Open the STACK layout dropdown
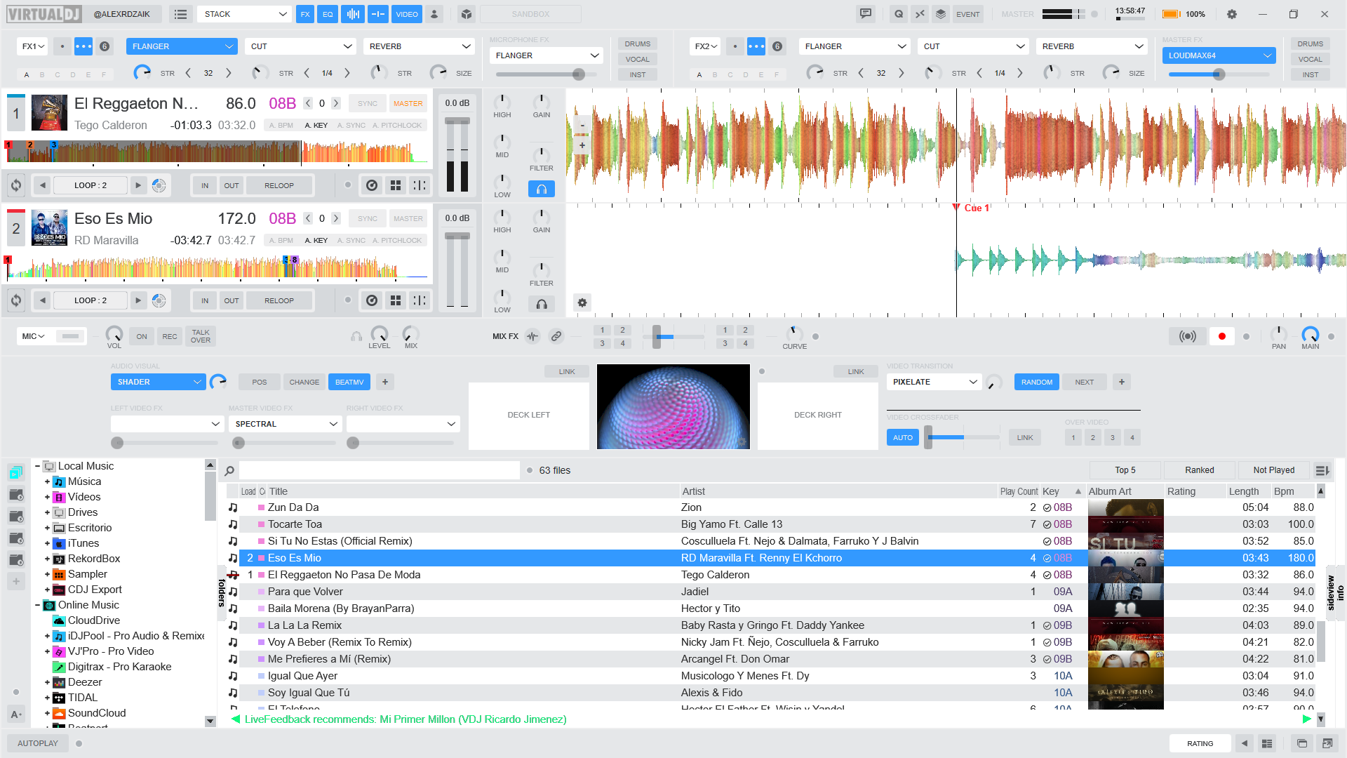 (245, 14)
